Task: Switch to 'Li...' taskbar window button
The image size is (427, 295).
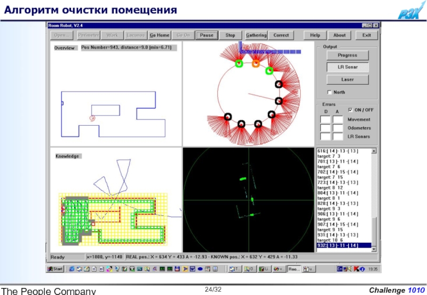Action: click(264, 269)
